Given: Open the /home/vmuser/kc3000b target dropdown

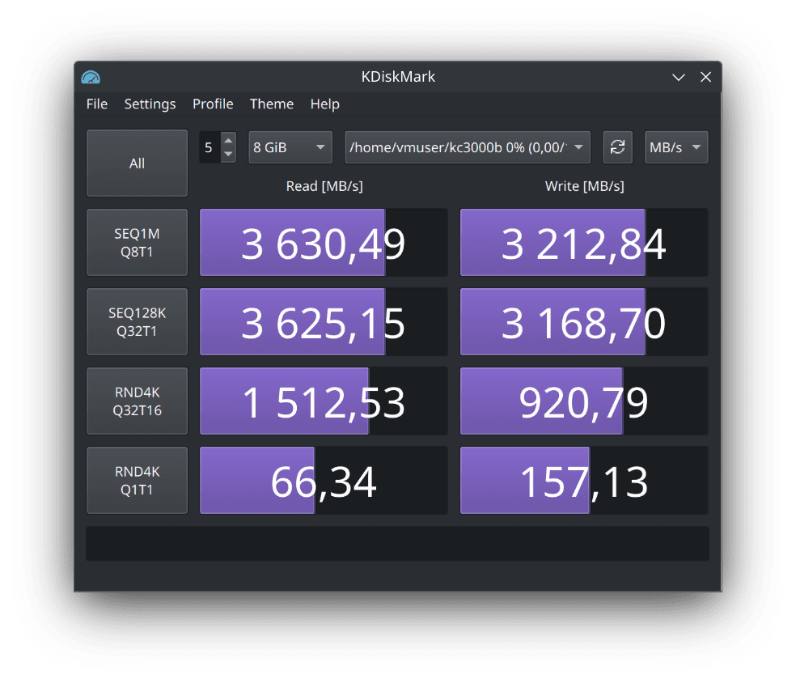Looking at the screenshot, I should click(467, 147).
